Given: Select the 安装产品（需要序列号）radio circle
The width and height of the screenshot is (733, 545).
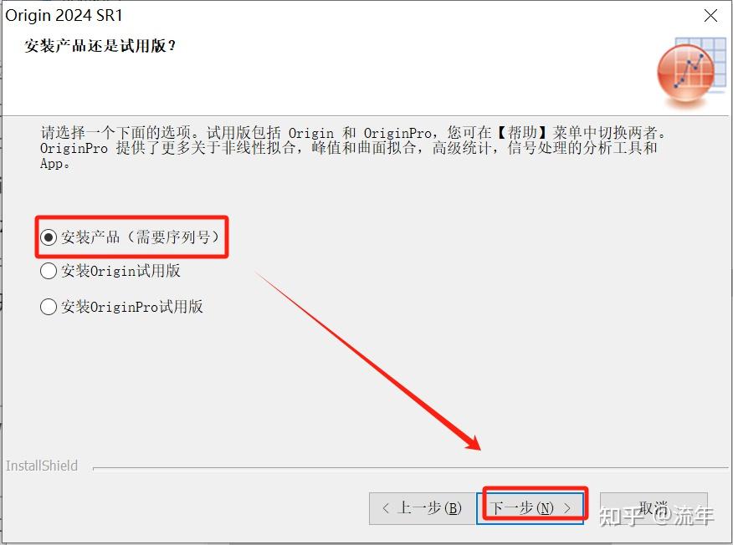Looking at the screenshot, I should tap(49, 237).
